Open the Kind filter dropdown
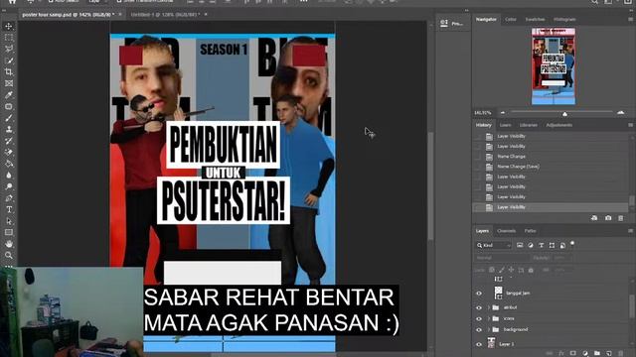The image size is (636, 357). coord(494,245)
